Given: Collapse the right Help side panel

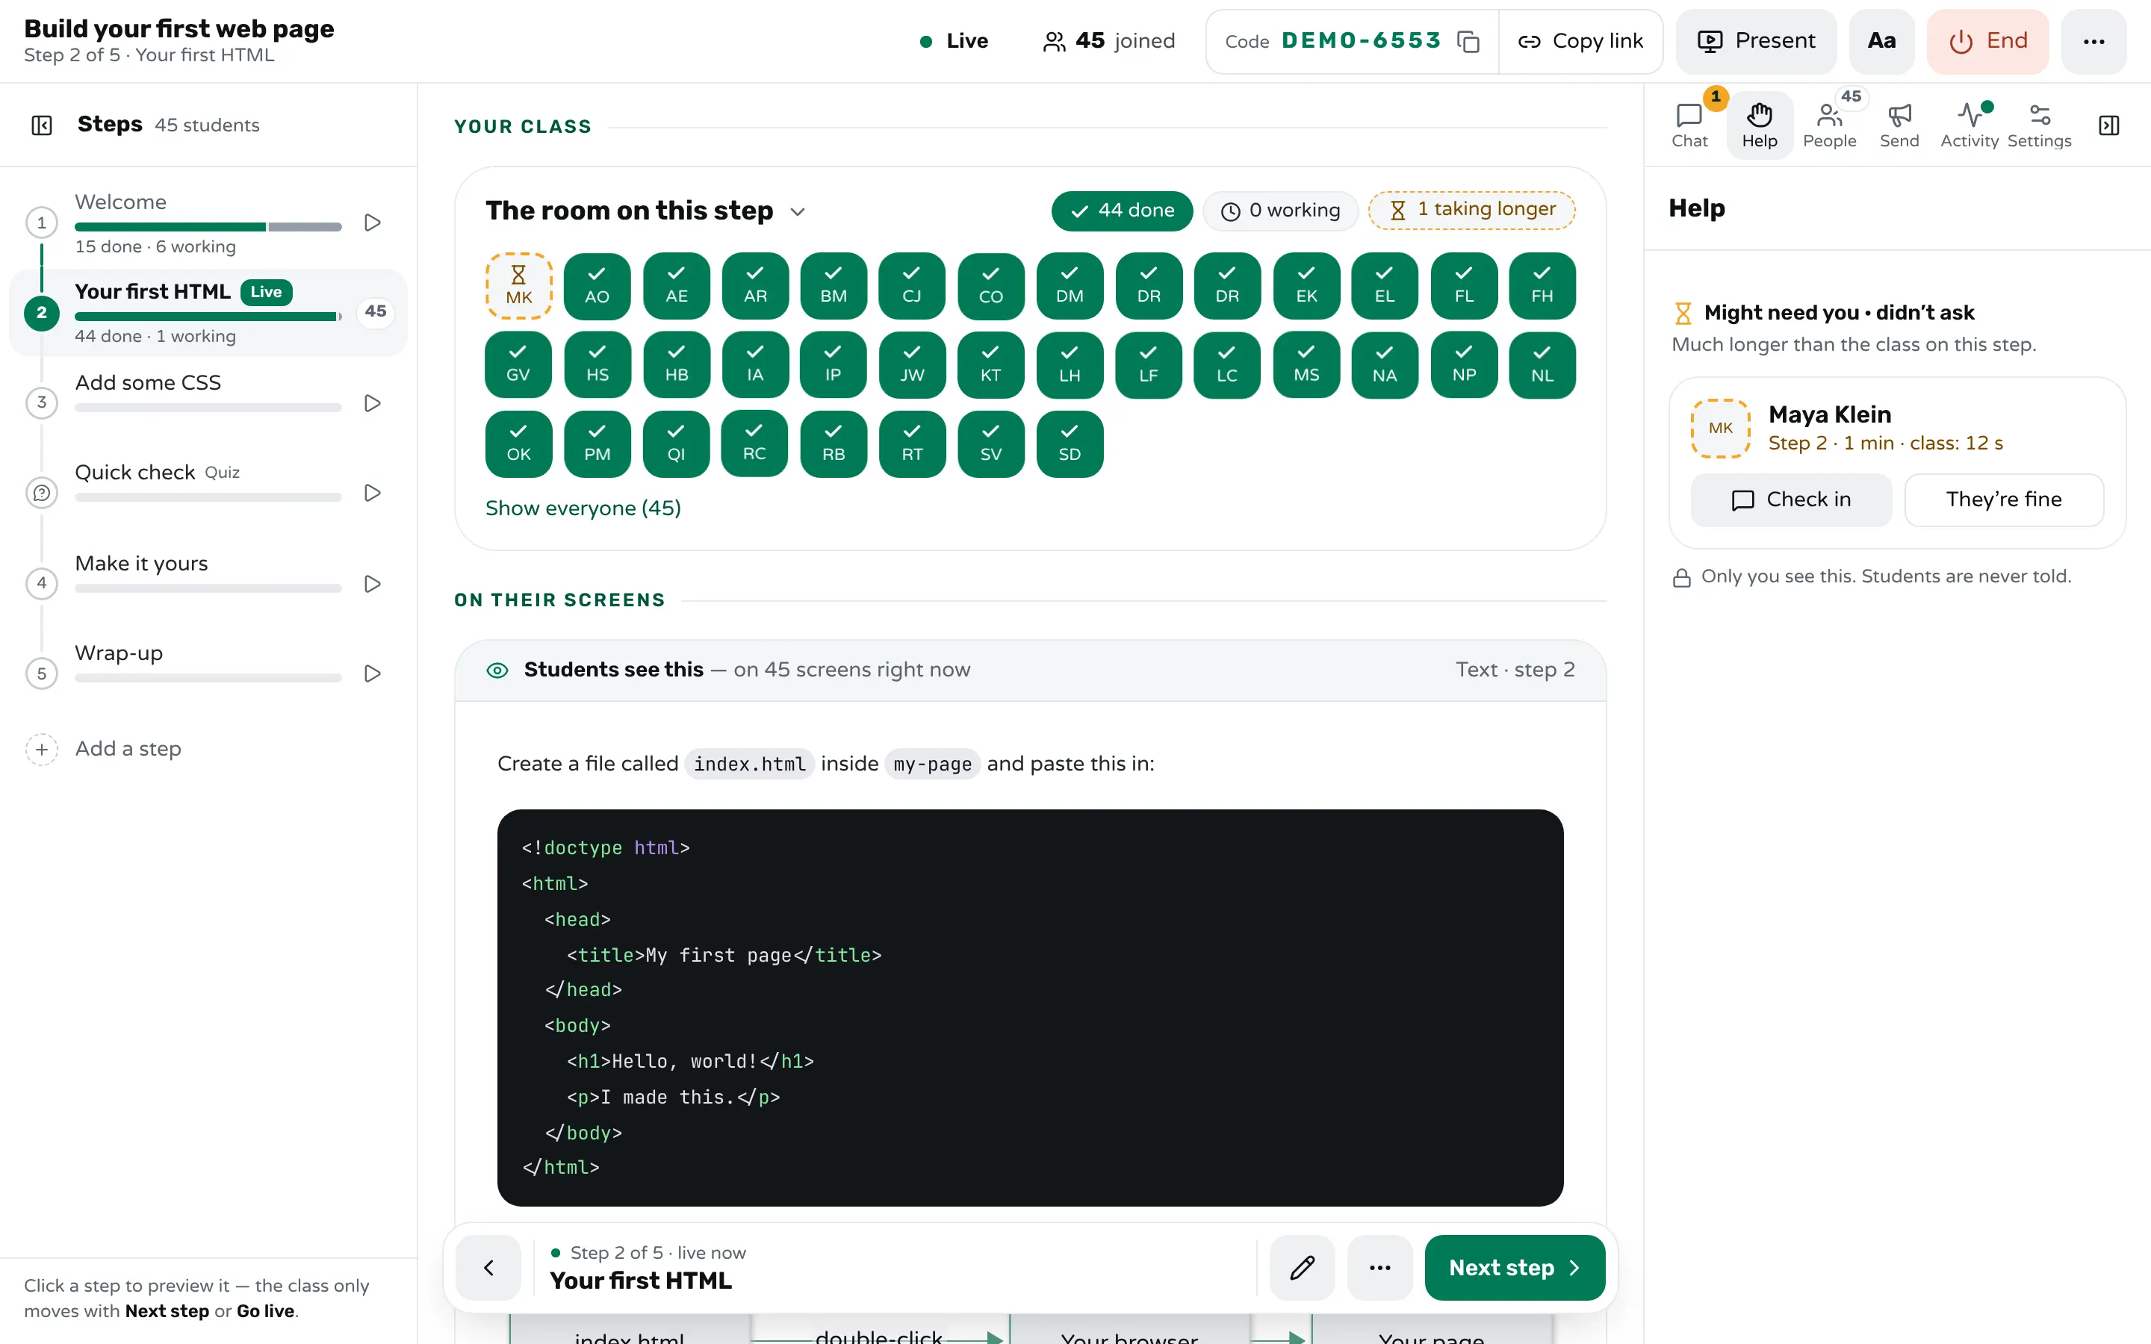Looking at the screenshot, I should (x=2108, y=125).
